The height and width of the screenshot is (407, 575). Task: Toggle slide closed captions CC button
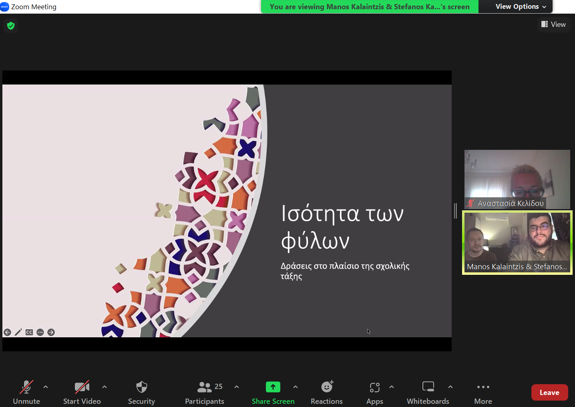[29, 332]
